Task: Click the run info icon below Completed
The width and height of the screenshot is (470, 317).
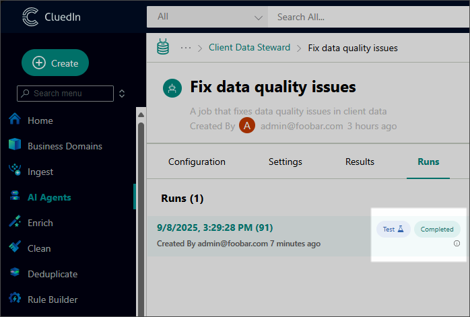Action: pyautogui.click(x=457, y=244)
